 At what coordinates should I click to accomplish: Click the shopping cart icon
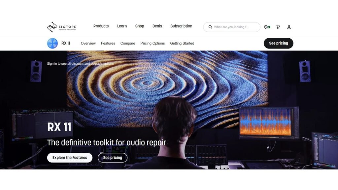coord(278,27)
